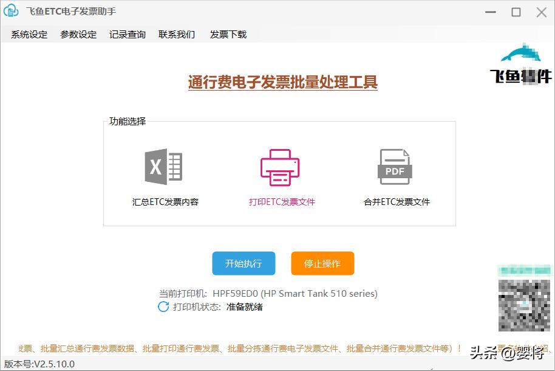555x371 pixels.
Task: Click the 通行费电子发票批量处理工具 title
Action: [282, 81]
